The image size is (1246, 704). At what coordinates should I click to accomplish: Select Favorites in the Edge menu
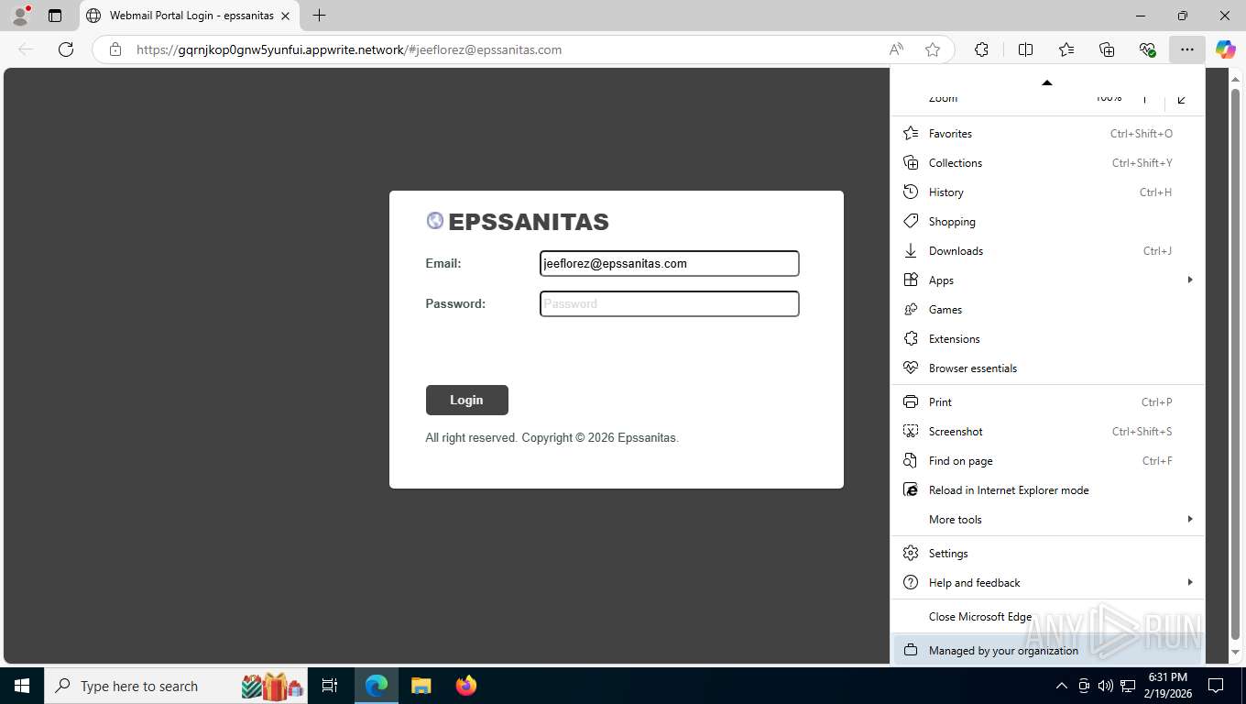tap(1047, 134)
